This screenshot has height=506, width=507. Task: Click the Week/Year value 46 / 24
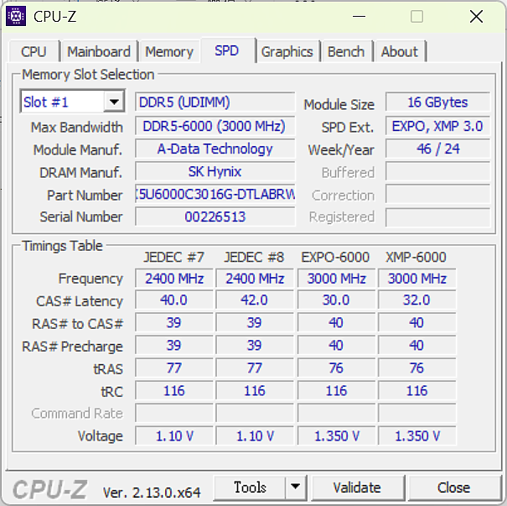(437, 149)
